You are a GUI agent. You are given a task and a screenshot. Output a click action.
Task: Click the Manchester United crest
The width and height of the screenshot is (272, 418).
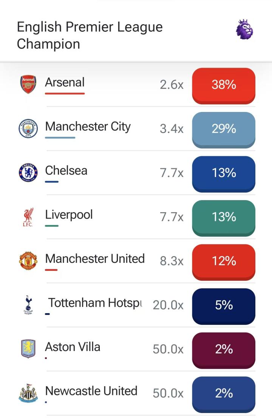[x=28, y=261]
